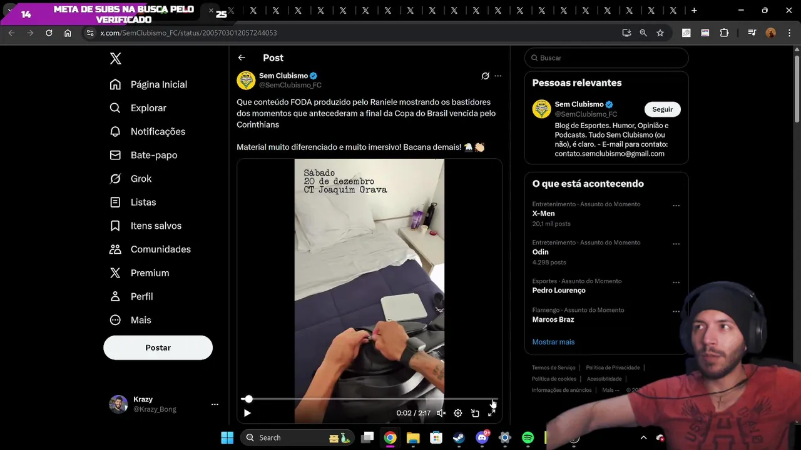
Task: Enable picture-in-picture for the video
Action: click(475, 413)
